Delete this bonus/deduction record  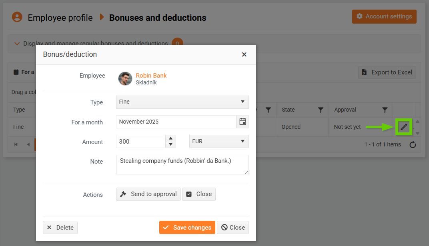pos(60,227)
